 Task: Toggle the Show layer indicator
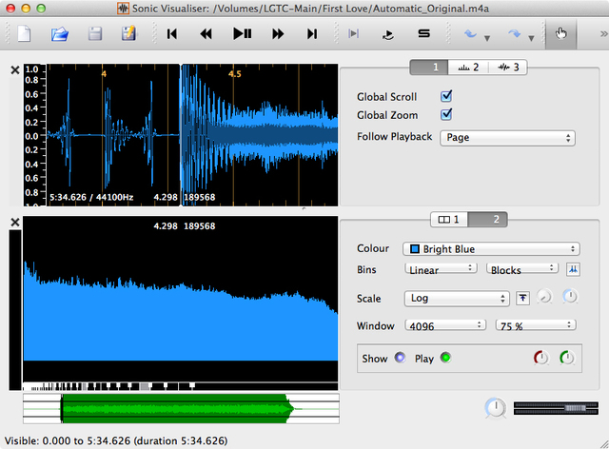[400, 359]
